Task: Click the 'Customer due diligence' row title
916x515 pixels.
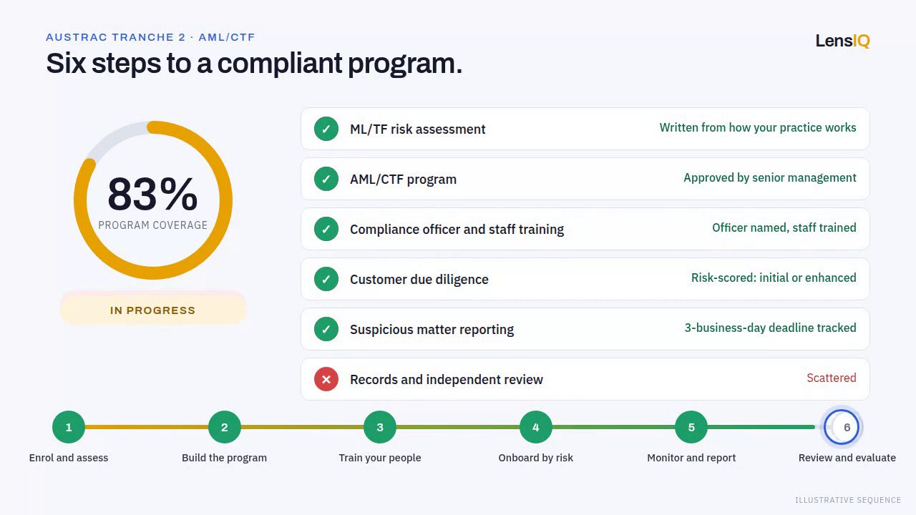Action: click(x=419, y=280)
